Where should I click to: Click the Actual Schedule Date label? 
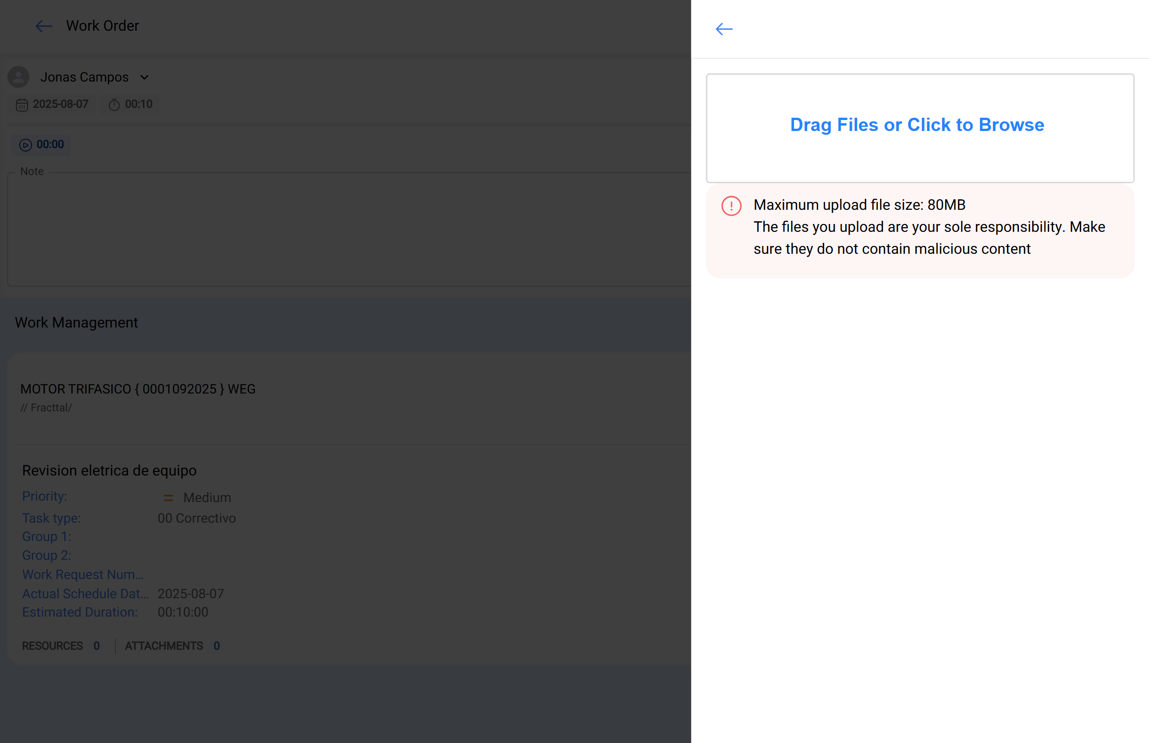(85, 593)
